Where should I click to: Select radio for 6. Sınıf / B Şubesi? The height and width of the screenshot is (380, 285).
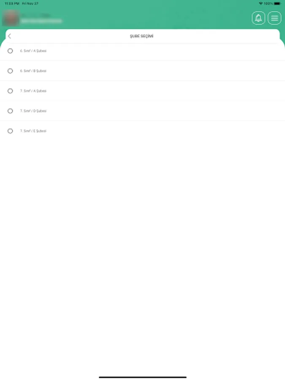pyautogui.click(x=10, y=71)
